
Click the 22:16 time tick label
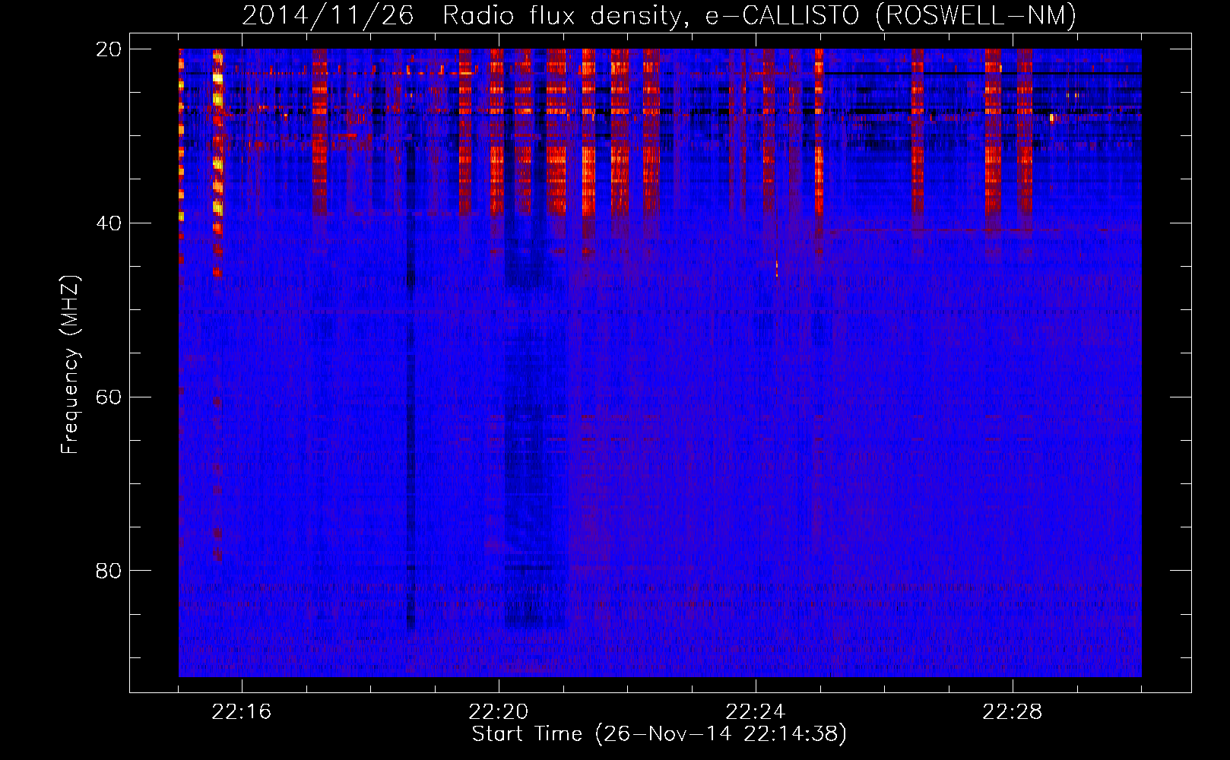click(x=241, y=712)
